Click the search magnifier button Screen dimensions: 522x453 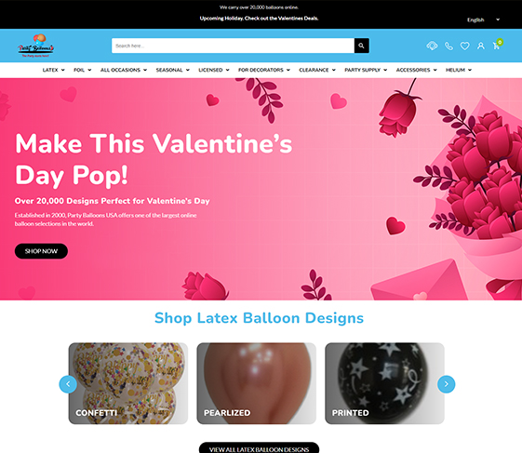click(x=362, y=46)
